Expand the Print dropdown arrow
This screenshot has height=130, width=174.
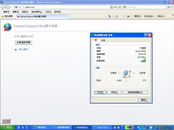coord(132,16)
